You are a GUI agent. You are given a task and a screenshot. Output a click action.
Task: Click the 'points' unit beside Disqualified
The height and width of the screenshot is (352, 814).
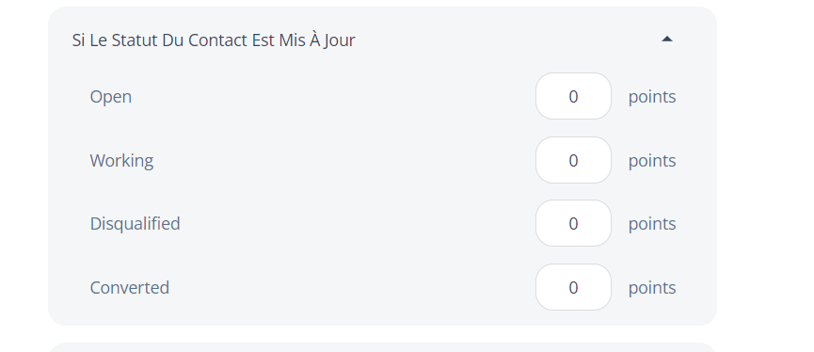tap(652, 224)
